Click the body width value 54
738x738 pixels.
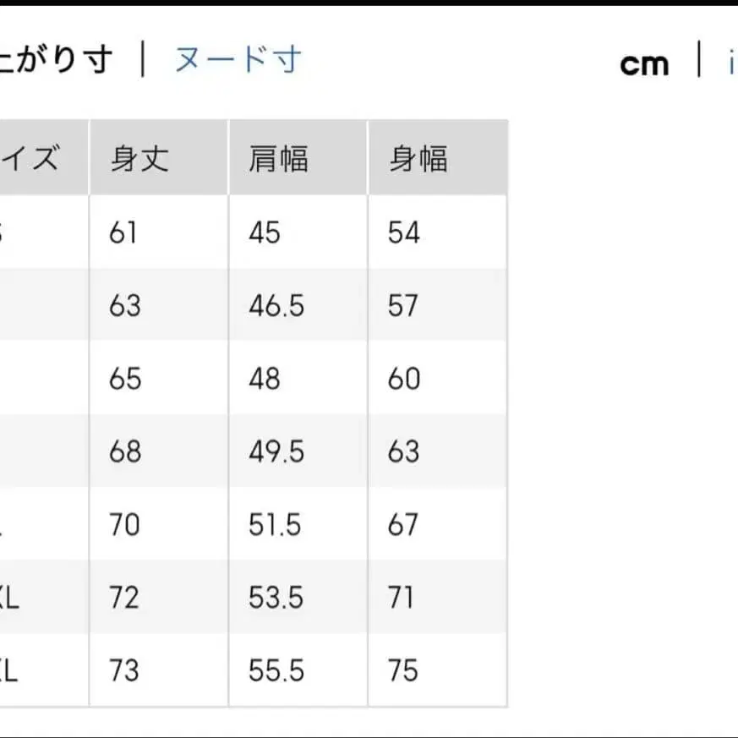pos(403,231)
